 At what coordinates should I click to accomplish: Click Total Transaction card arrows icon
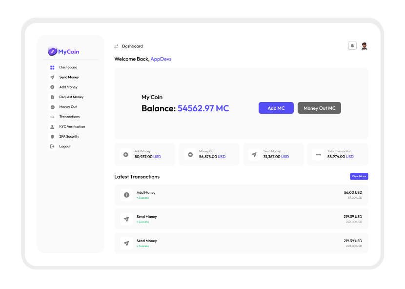pos(319,155)
